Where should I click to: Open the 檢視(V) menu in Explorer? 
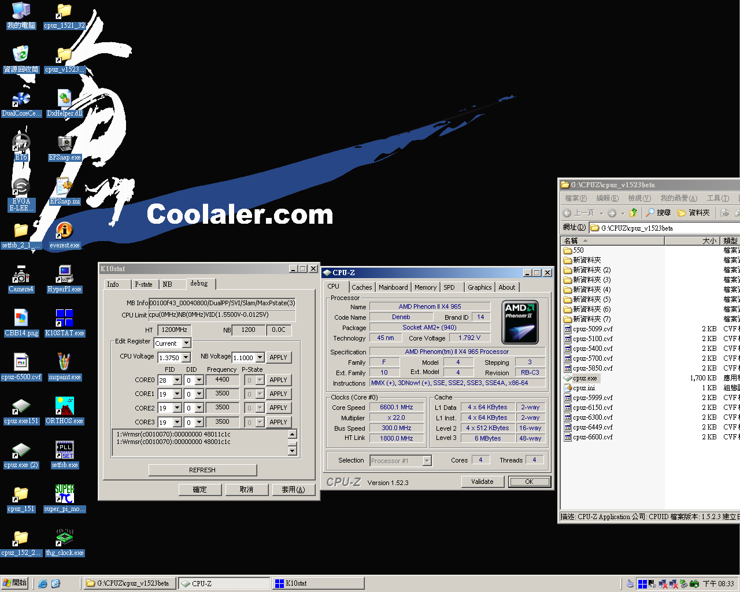coord(639,198)
